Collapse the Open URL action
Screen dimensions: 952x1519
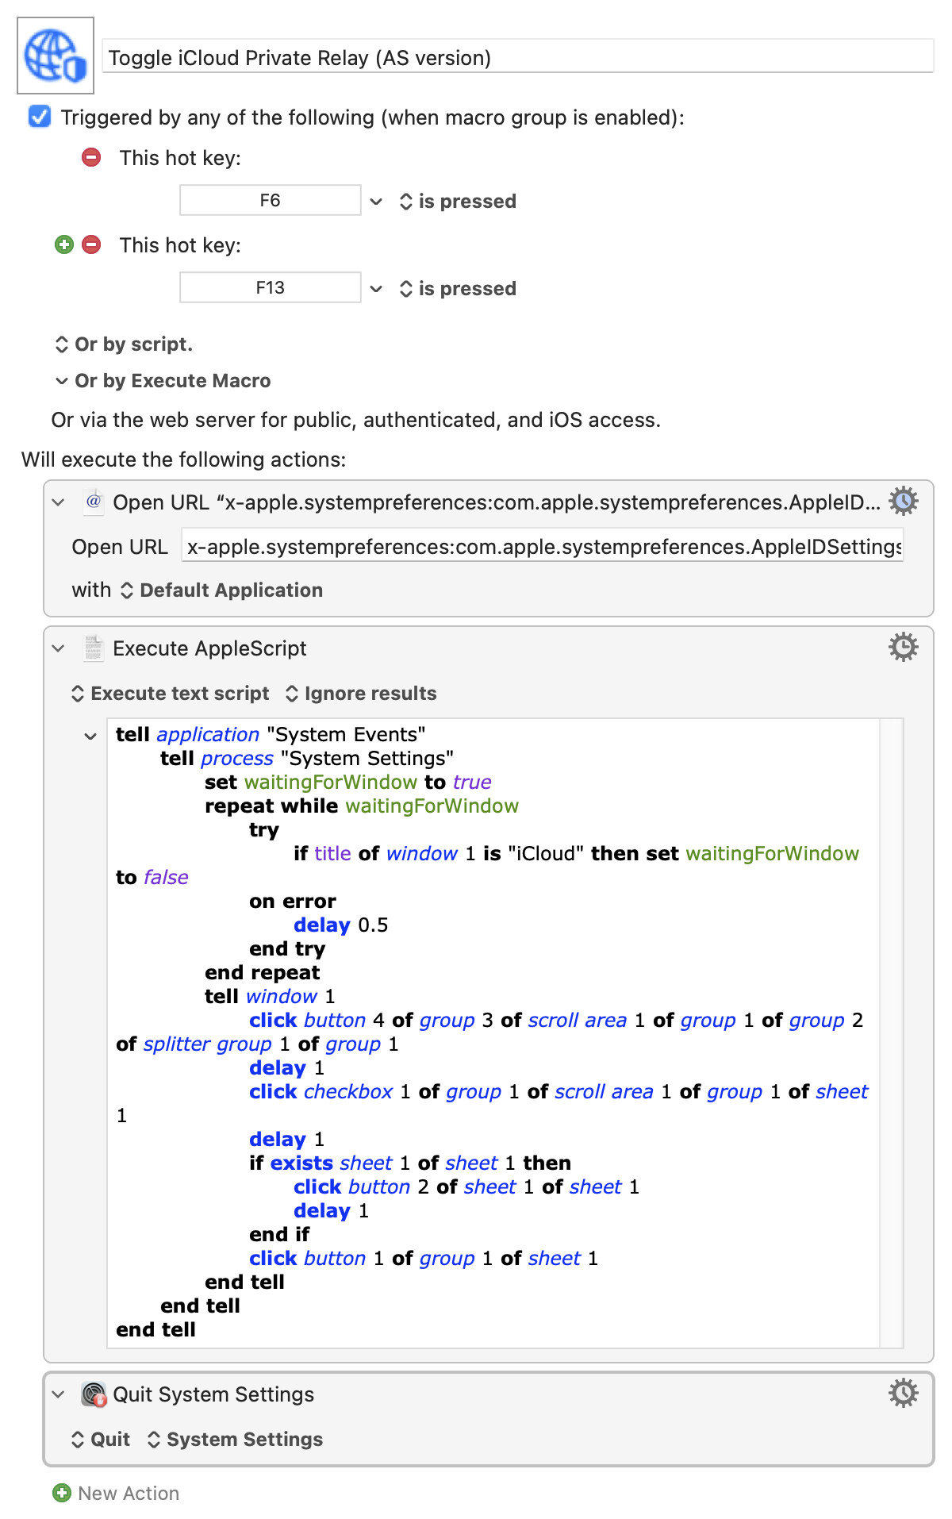pos(58,502)
